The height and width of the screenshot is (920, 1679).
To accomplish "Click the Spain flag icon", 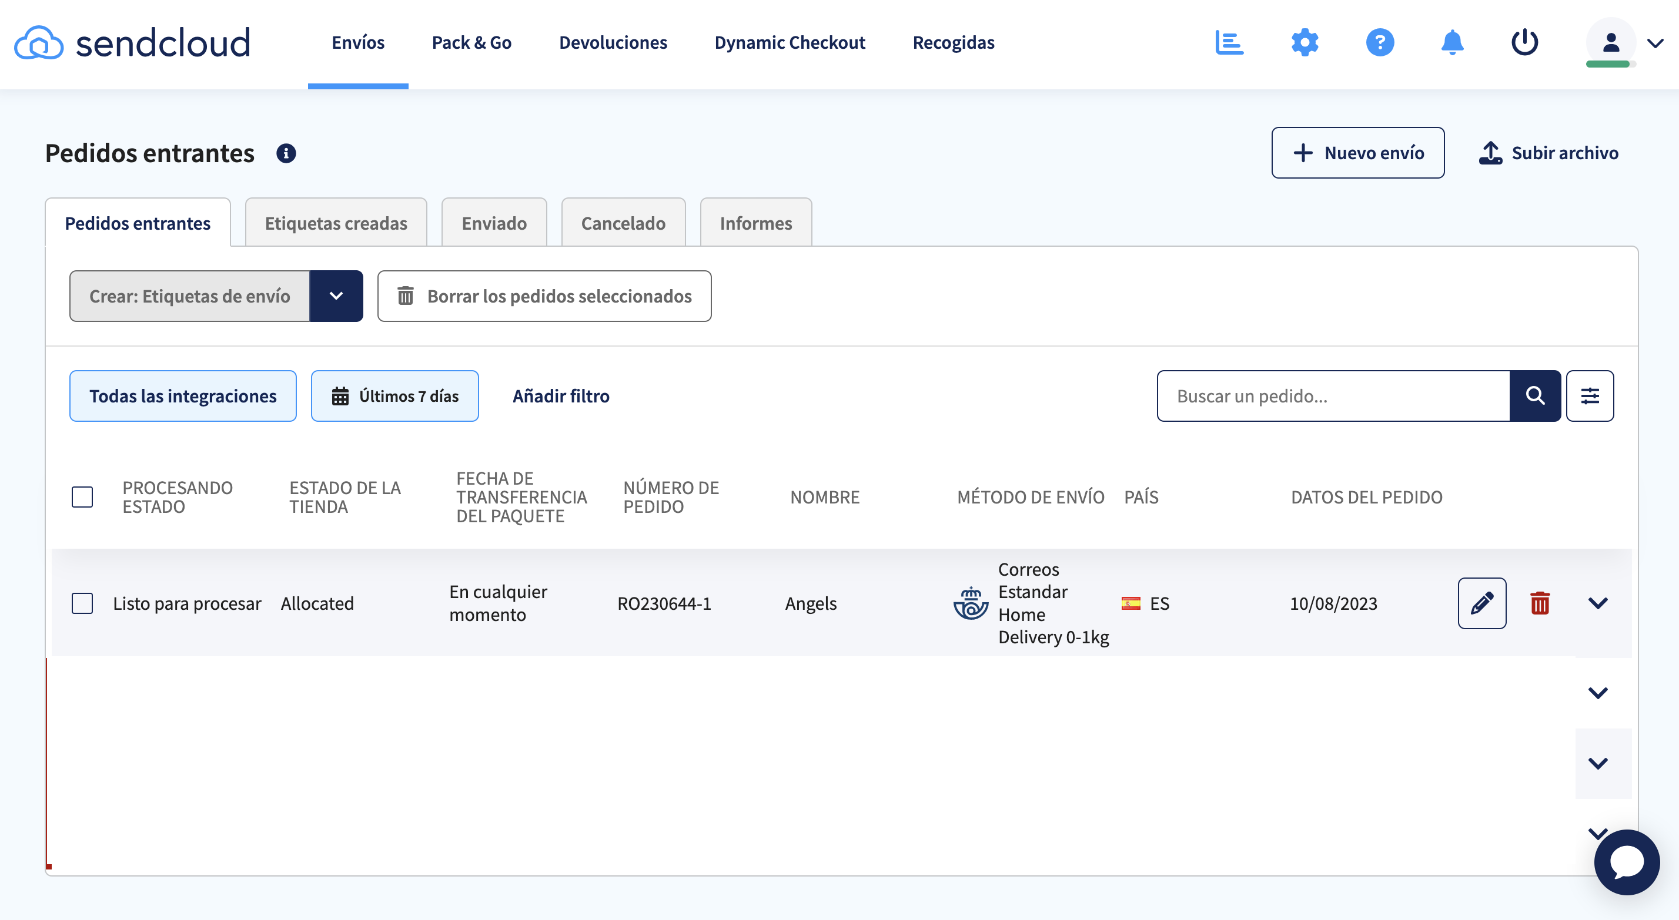I will (x=1131, y=603).
